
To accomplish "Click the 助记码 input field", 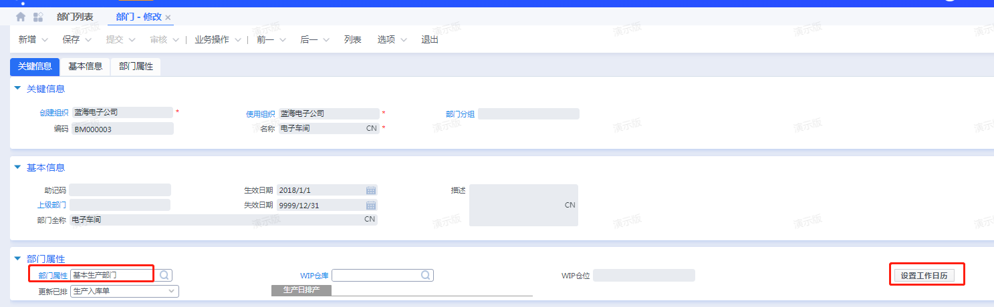I will pyautogui.click(x=120, y=190).
